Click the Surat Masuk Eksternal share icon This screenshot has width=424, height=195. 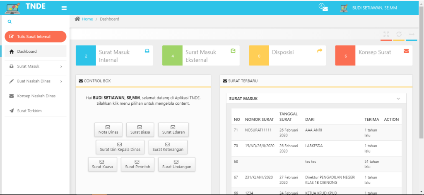point(233,51)
